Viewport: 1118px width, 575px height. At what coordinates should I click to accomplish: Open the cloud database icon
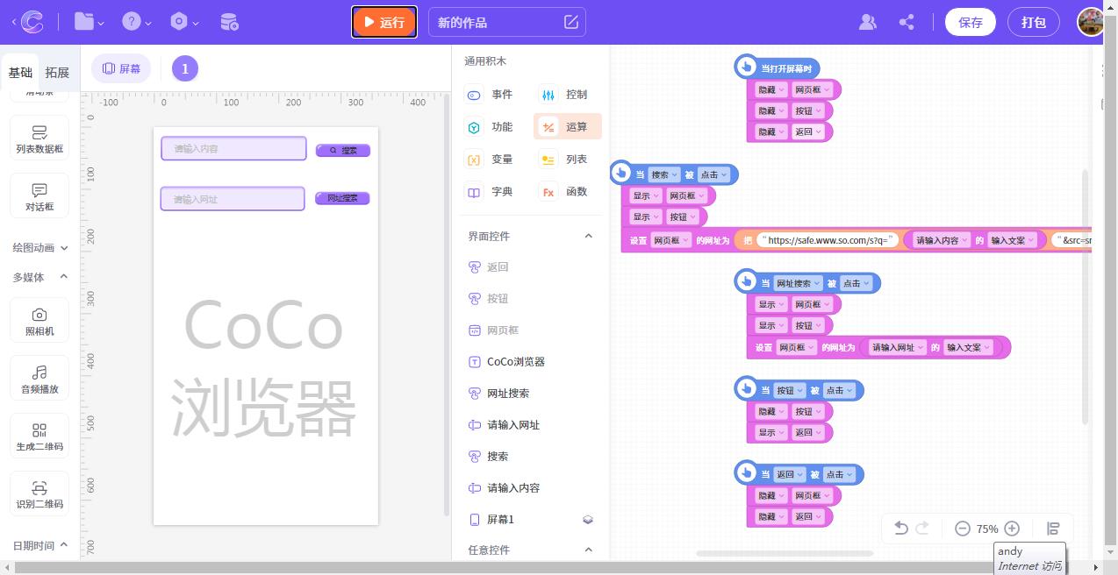click(228, 22)
